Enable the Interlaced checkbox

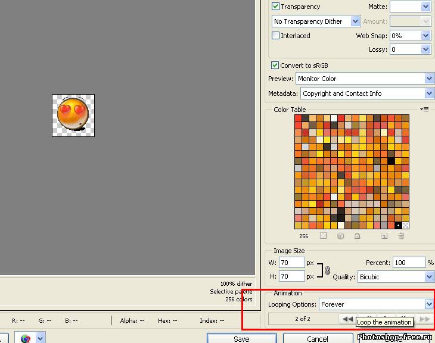tap(275, 36)
